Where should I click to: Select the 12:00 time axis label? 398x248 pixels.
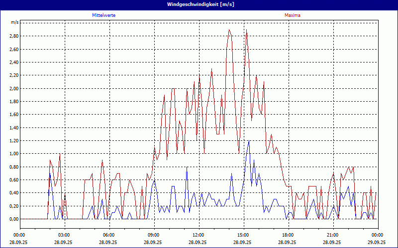[199, 235]
